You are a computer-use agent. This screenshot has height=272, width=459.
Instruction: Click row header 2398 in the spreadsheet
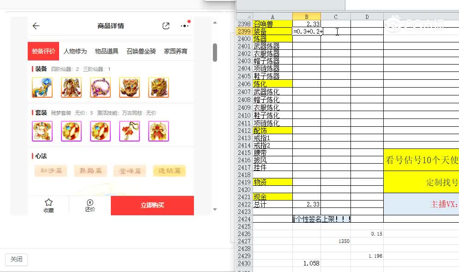tap(243, 24)
